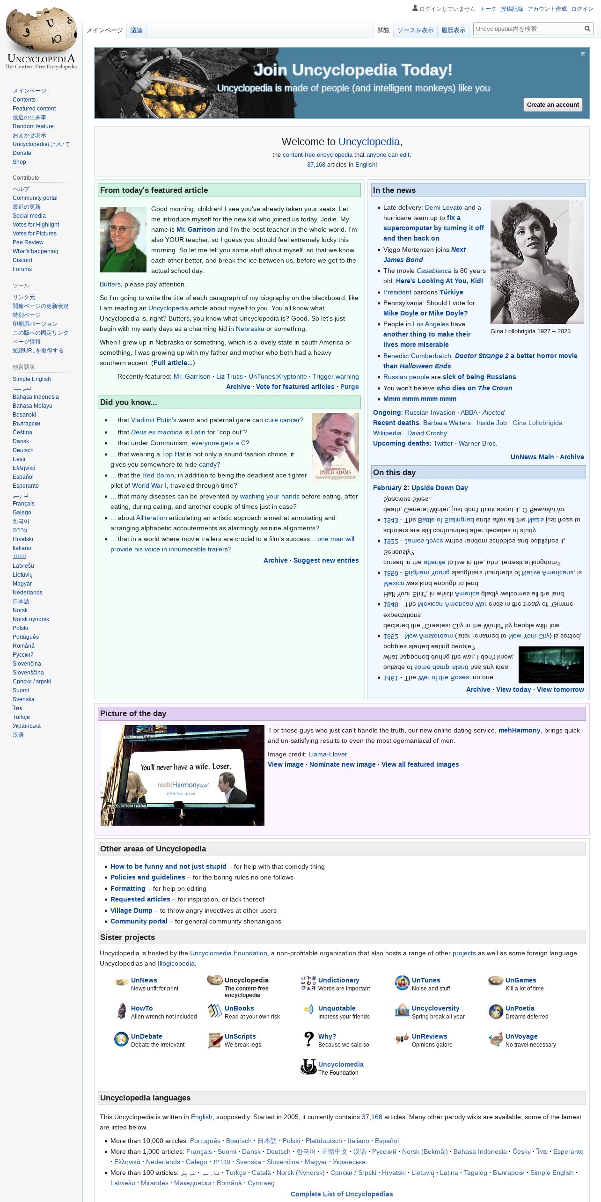Screen dimensions: 601x1202
Task: Click the Mr. Garrison bold link
Action: pos(196,229)
